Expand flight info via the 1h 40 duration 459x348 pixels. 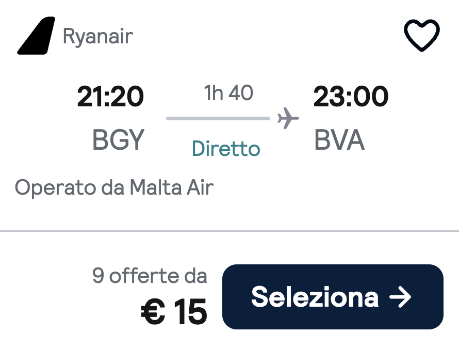228,93
